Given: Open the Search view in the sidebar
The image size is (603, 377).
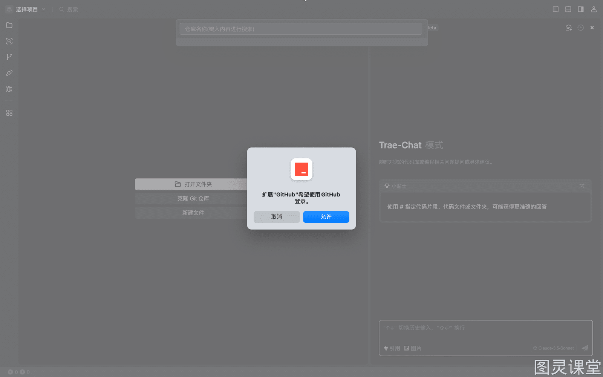Looking at the screenshot, I should tap(9, 41).
